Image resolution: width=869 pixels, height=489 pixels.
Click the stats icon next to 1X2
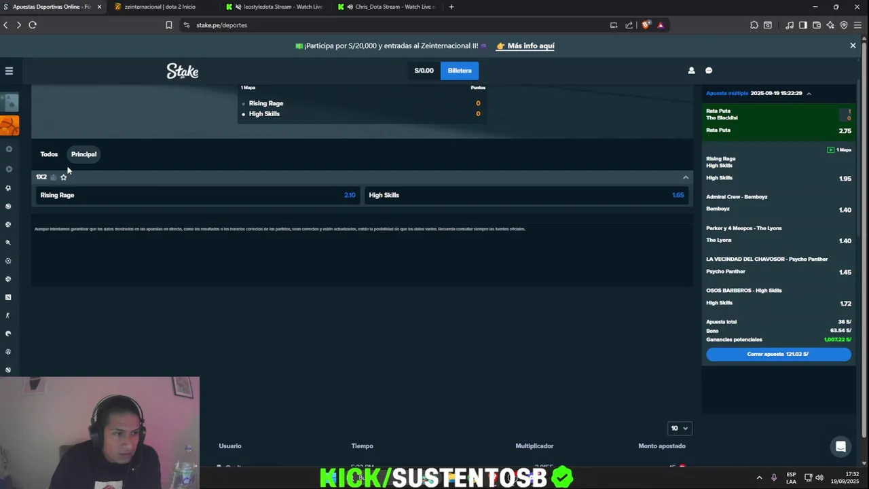pyautogui.click(x=54, y=177)
